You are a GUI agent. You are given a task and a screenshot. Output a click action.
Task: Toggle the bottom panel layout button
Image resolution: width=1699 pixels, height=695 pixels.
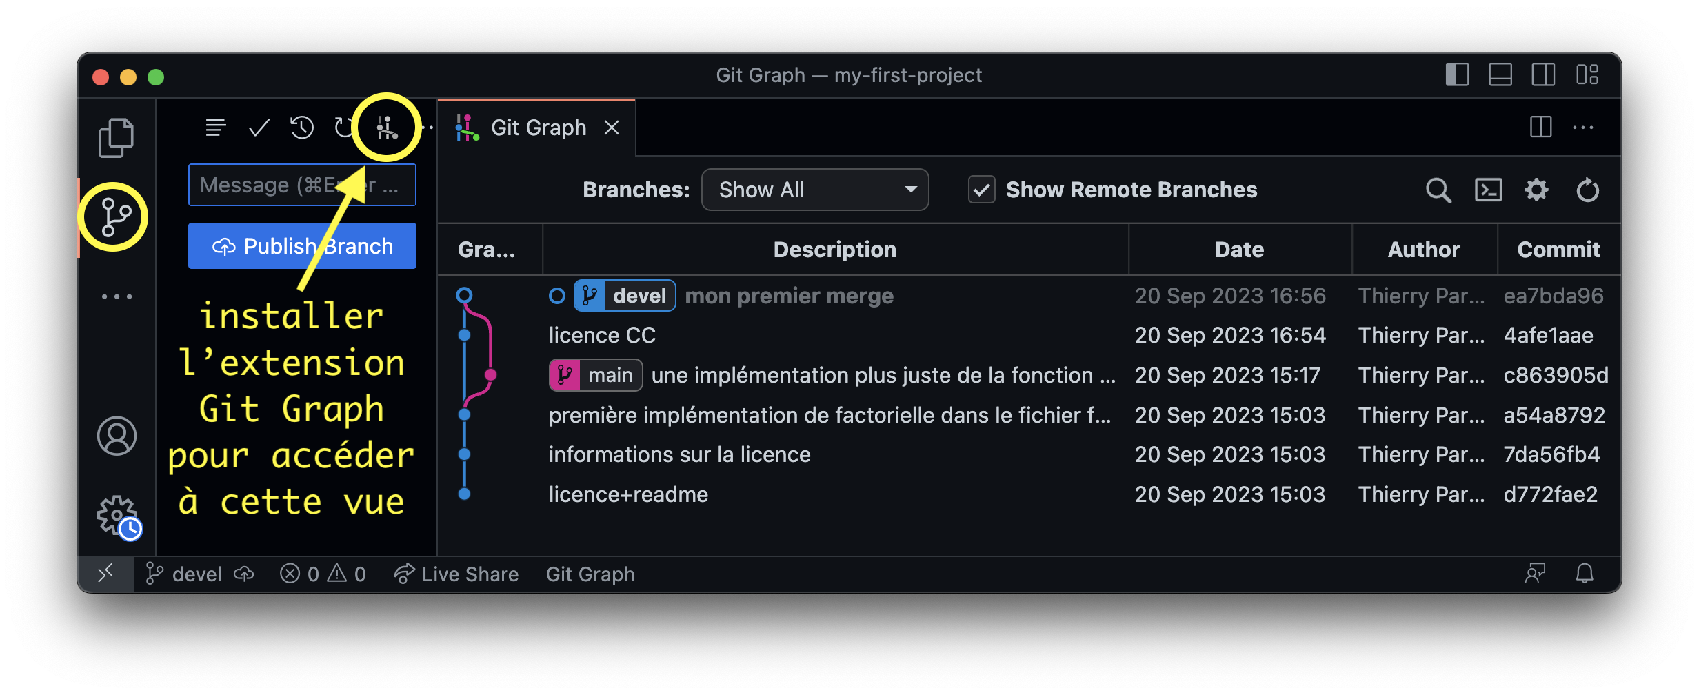[1500, 74]
